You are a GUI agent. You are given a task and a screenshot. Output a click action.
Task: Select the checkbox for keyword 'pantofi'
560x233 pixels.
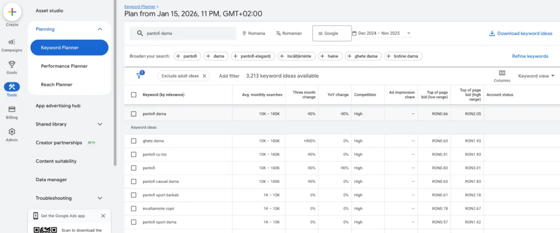133,168
